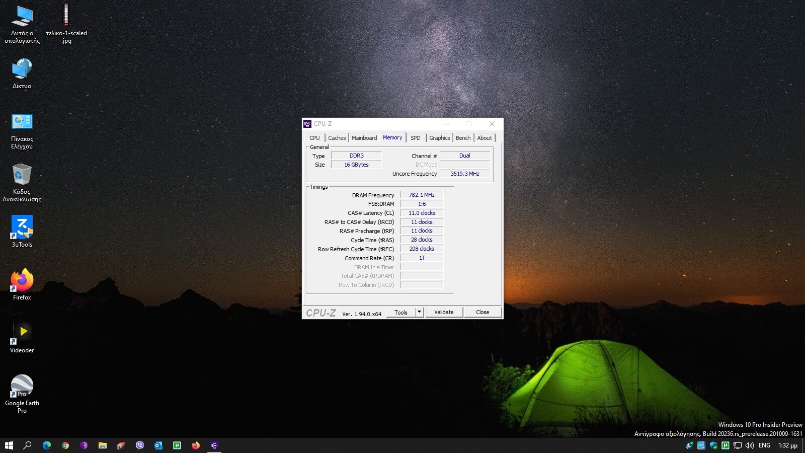Click the DRAM Frequency value field
This screenshot has width=805, height=453.
[422, 195]
